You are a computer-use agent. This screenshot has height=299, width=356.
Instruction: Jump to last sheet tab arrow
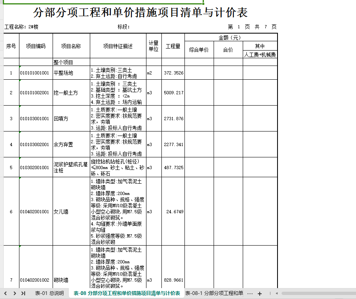coord(23,293)
